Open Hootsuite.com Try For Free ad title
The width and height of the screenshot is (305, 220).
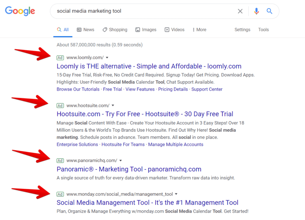[145, 114]
